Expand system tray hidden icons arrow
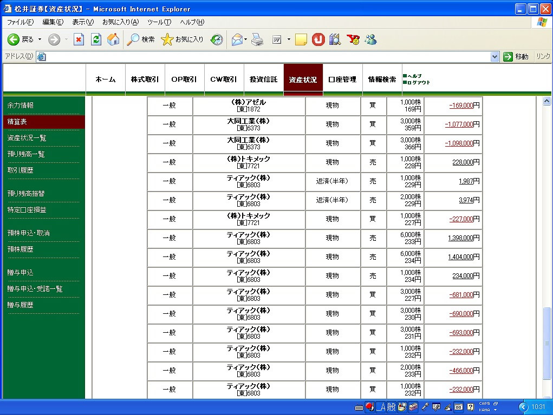This screenshot has width=553, height=415. point(523,407)
